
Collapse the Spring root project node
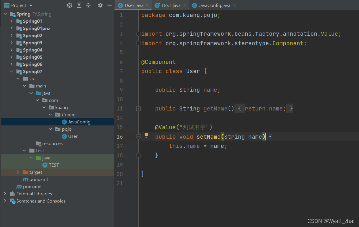(5, 14)
